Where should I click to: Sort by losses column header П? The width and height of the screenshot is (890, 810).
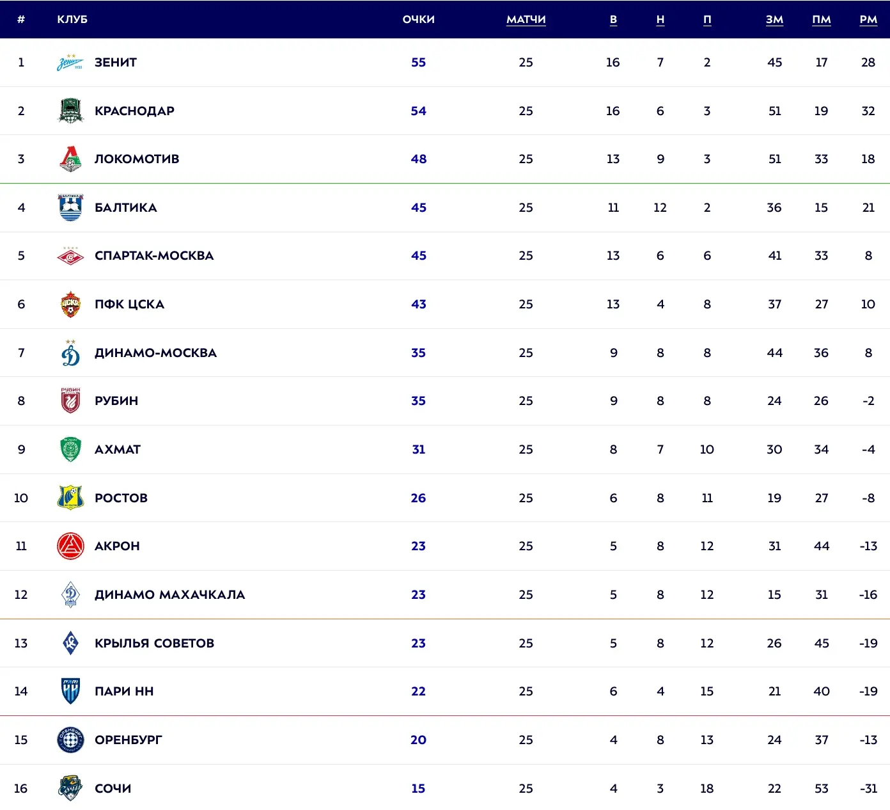point(707,19)
